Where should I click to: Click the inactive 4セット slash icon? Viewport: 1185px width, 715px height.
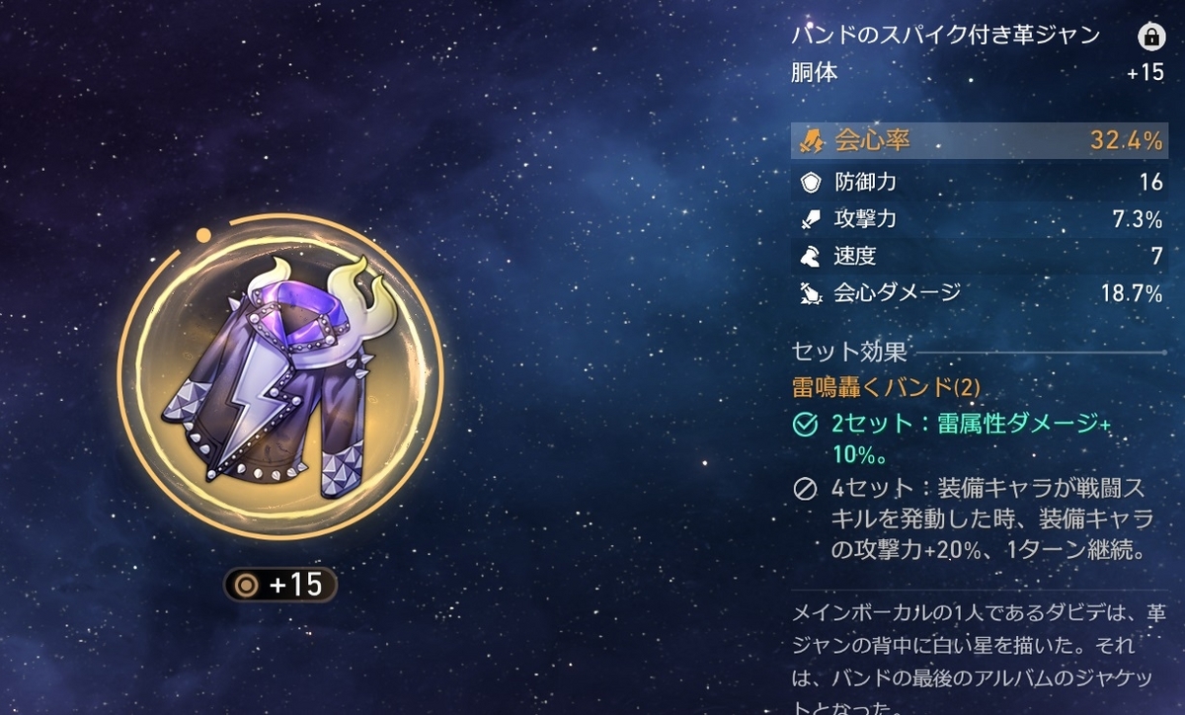pos(805,488)
